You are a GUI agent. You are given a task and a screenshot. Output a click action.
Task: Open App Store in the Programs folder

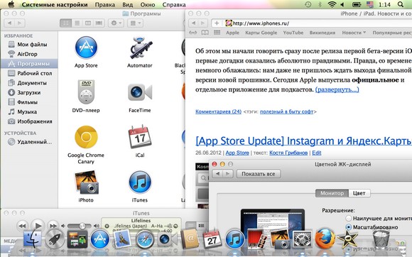tap(86, 48)
